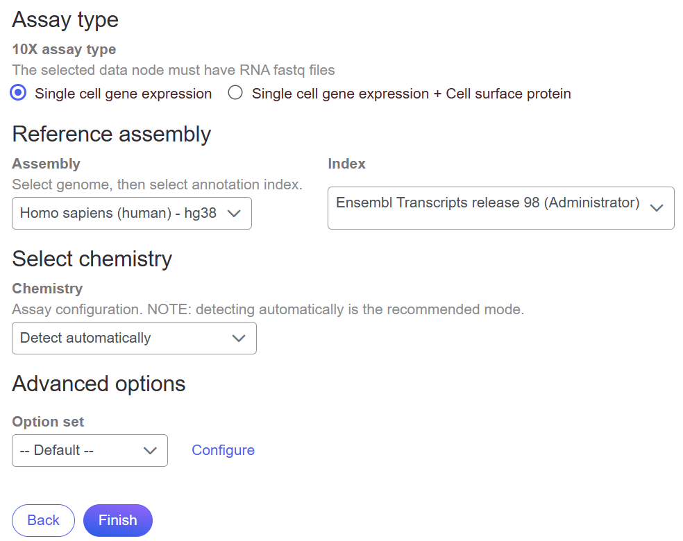The height and width of the screenshot is (541, 683).
Task: Click the 'Select chemistry' section heading
Action: 92,259
